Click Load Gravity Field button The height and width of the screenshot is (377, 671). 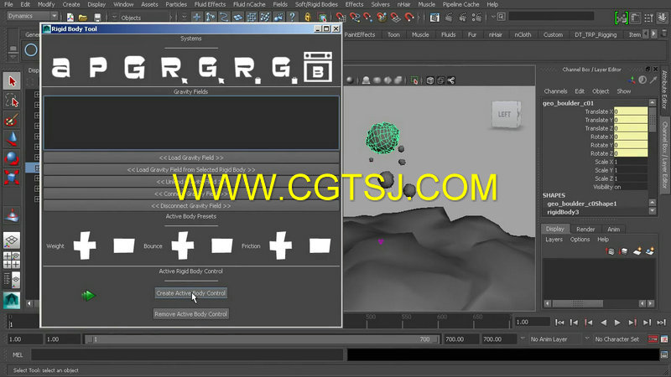click(x=191, y=158)
